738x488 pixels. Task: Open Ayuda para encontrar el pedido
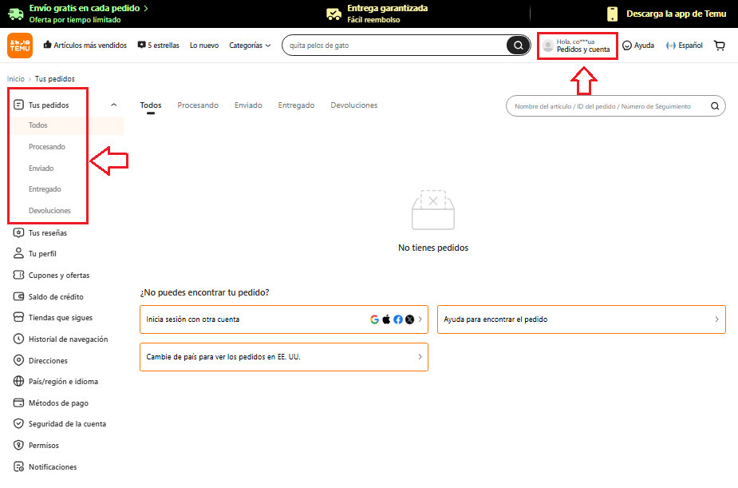point(581,319)
